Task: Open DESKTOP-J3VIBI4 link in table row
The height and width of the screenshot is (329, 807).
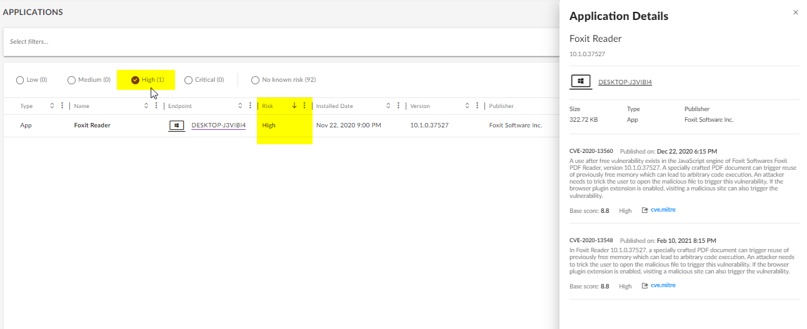Action: coord(219,125)
